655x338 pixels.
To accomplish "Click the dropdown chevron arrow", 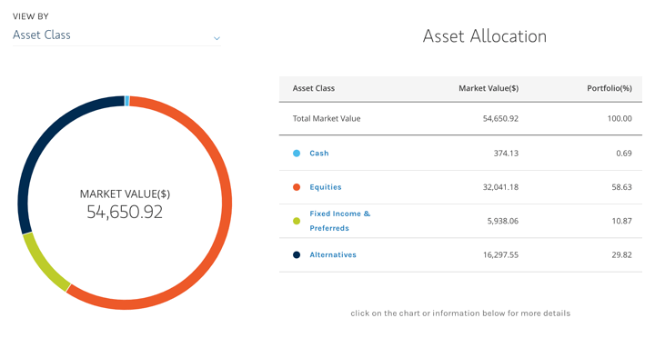I will [x=217, y=38].
